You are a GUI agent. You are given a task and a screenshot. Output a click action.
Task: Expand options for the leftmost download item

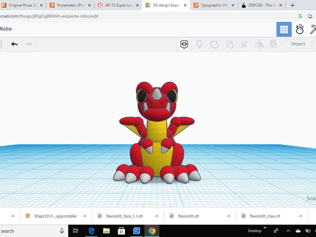(13, 216)
